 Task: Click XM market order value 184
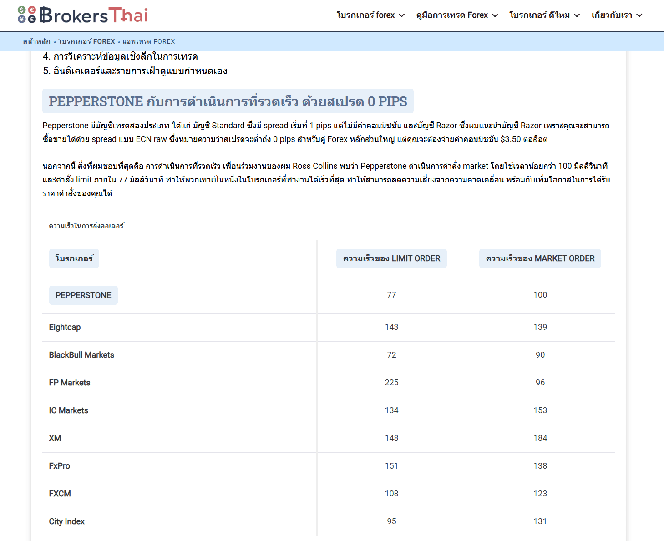[540, 438]
